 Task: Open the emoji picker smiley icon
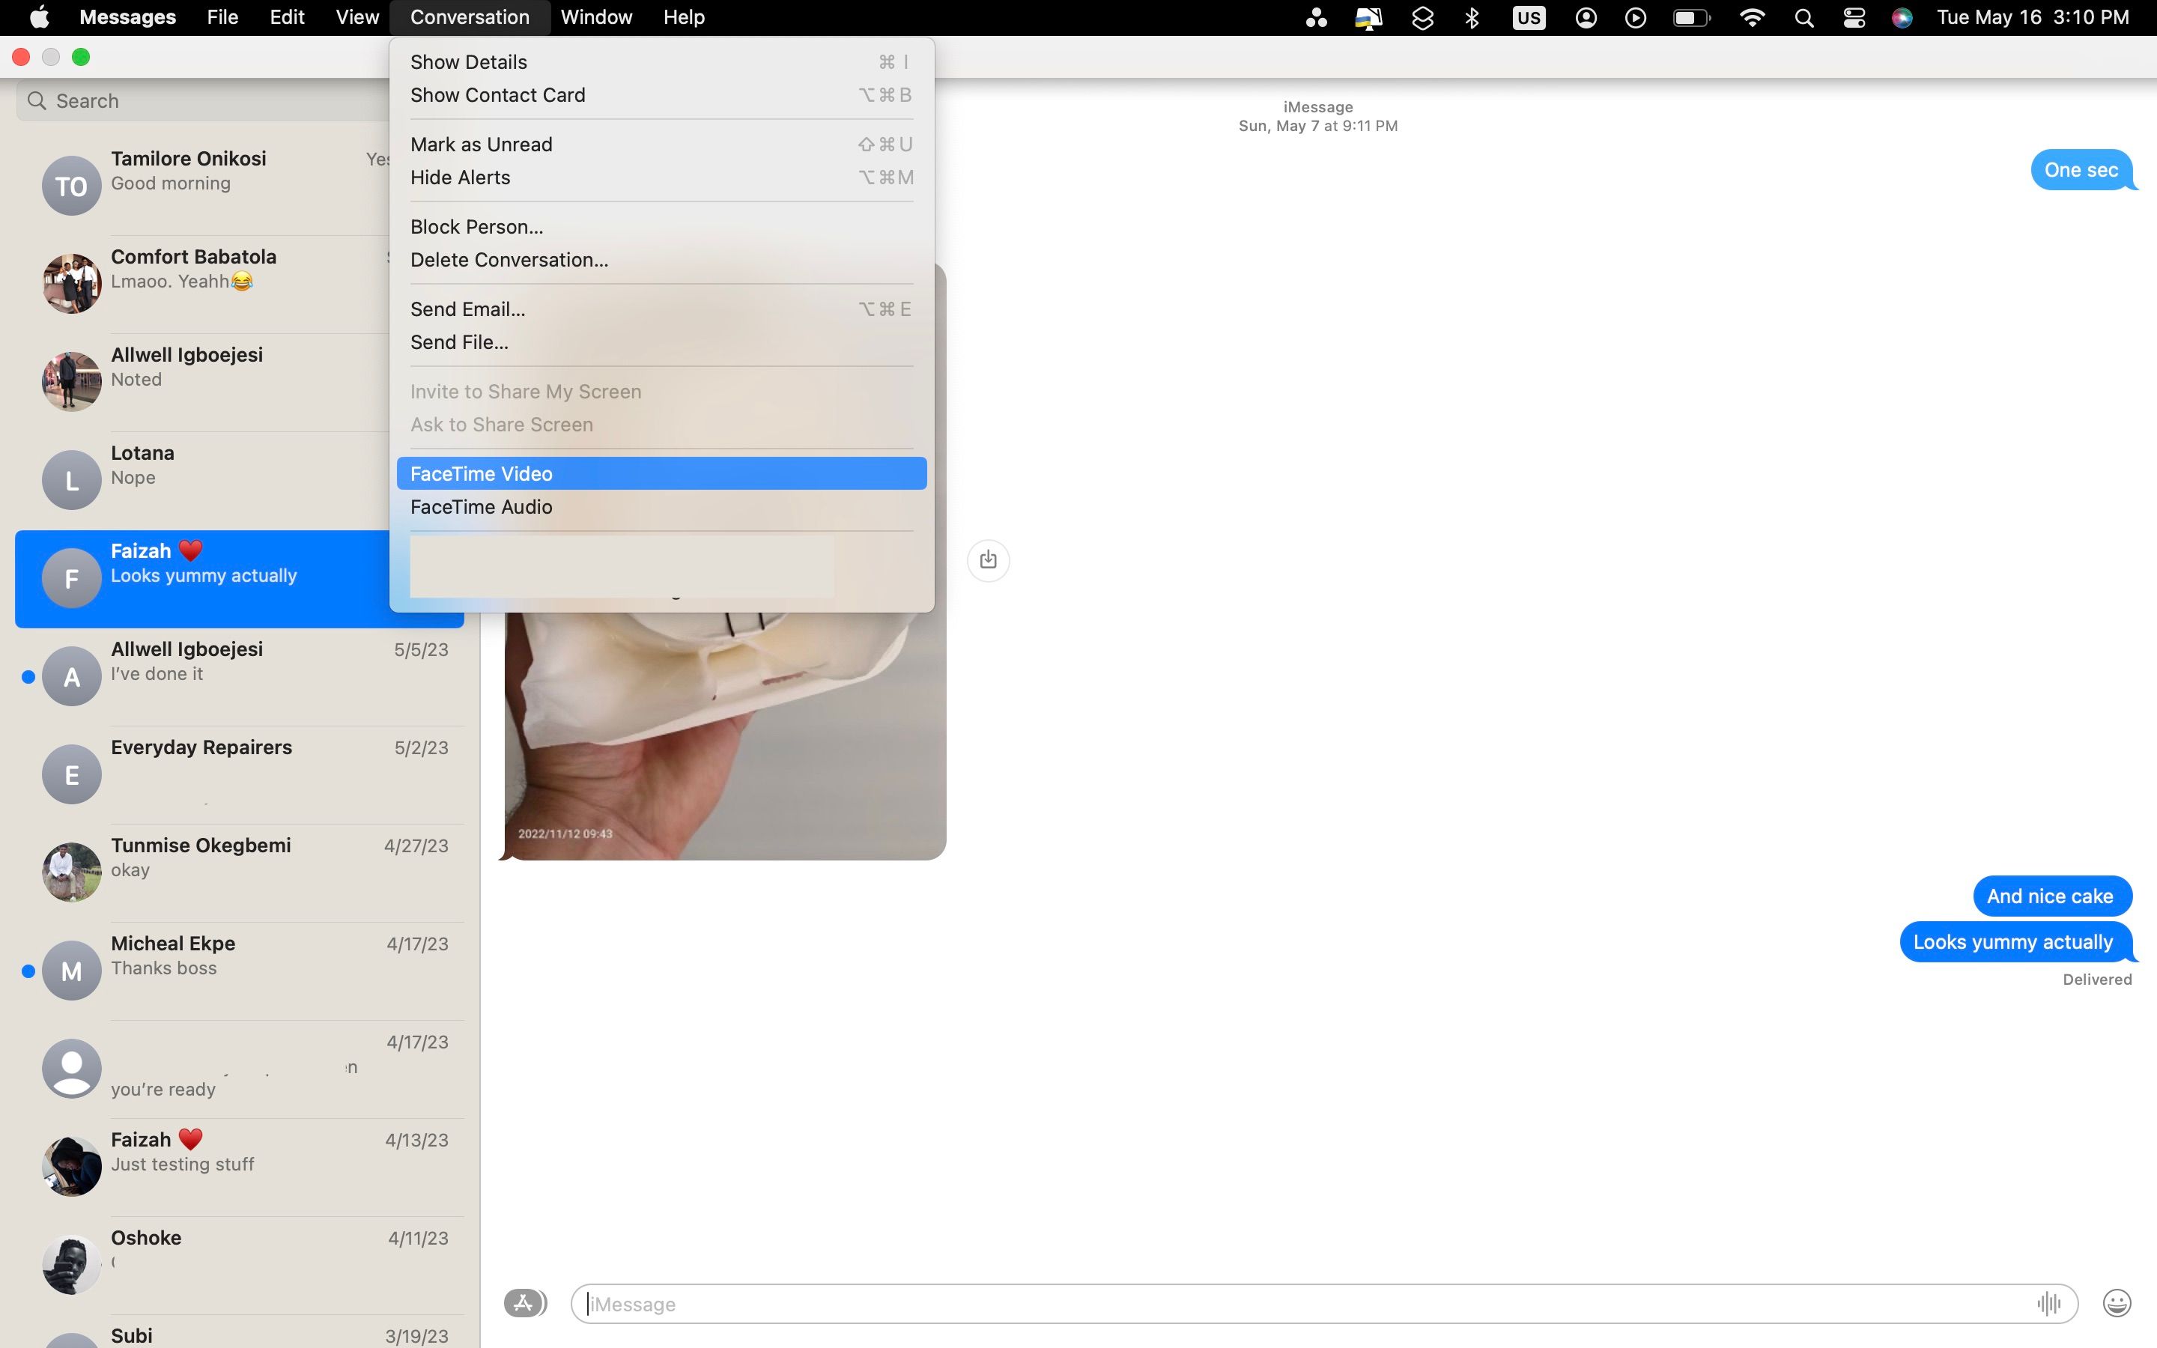pos(2117,1303)
